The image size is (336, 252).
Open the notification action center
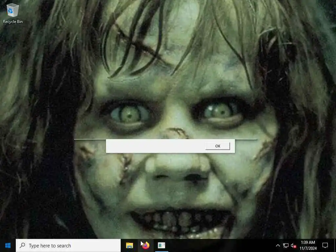coord(325,245)
